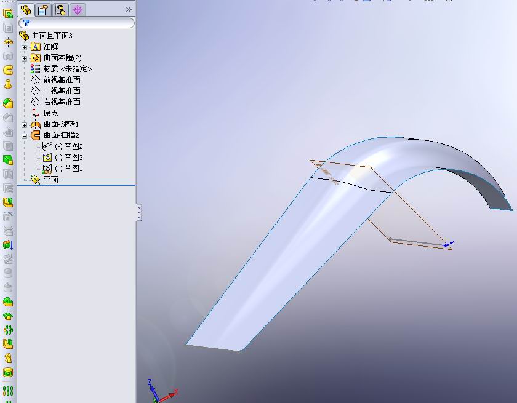Select sketch (-) 草图2
Viewport: 517px width, 403px height.
[68, 146]
